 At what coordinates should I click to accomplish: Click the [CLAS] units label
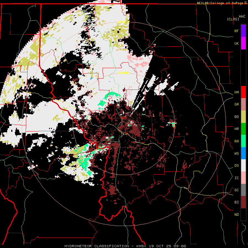pyautogui.click(x=233, y=19)
